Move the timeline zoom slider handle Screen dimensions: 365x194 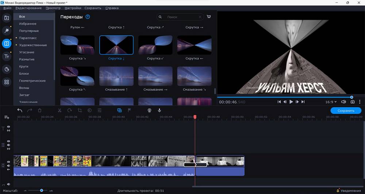(x=42, y=190)
